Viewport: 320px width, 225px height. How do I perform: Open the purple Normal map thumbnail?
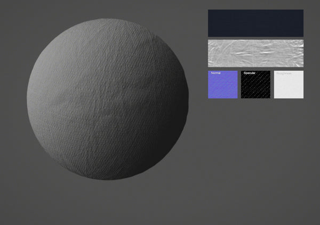point(222,85)
